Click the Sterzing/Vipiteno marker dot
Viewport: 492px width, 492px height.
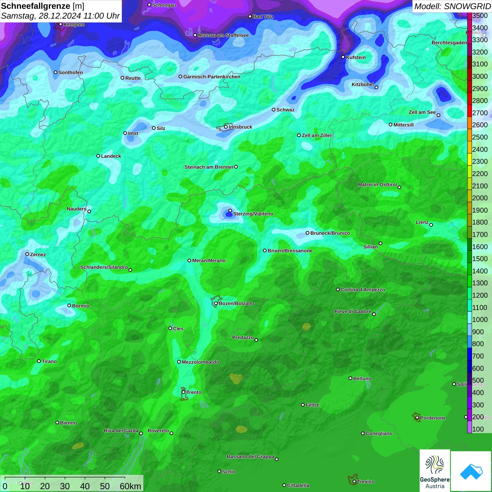230,211
